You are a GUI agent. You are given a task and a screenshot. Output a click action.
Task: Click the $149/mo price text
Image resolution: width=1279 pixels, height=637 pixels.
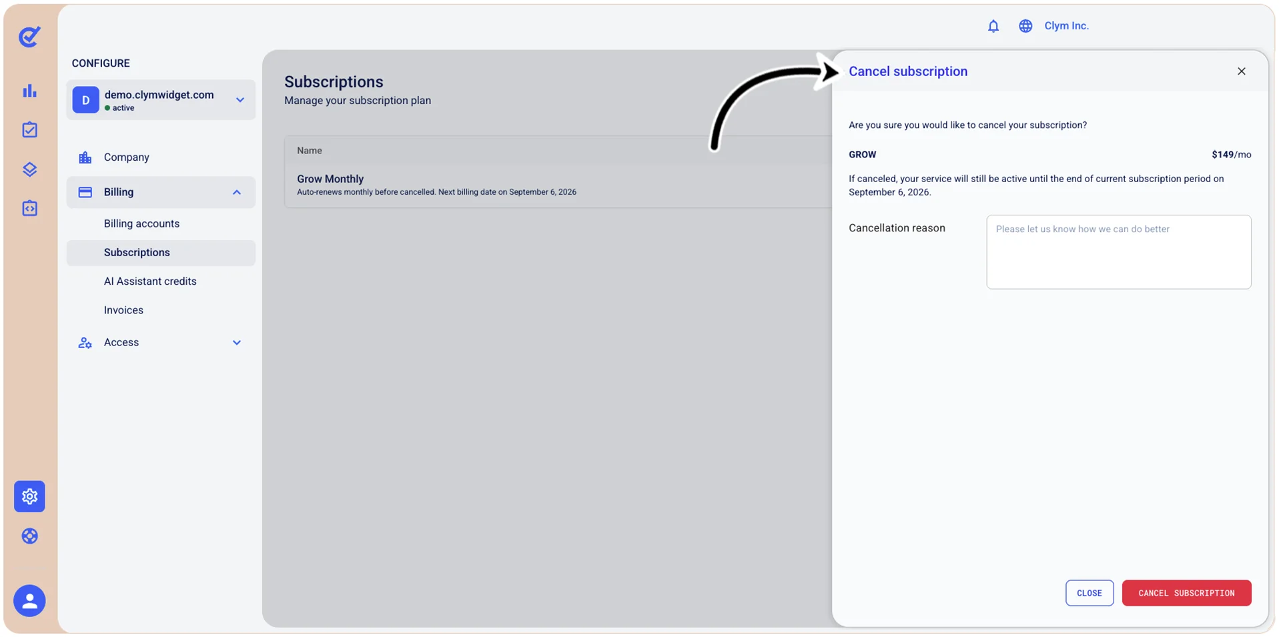coord(1232,155)
